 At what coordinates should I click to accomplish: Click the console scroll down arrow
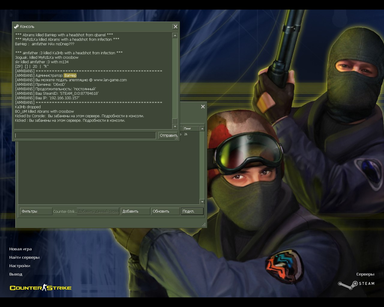click(x=175, y=127)
